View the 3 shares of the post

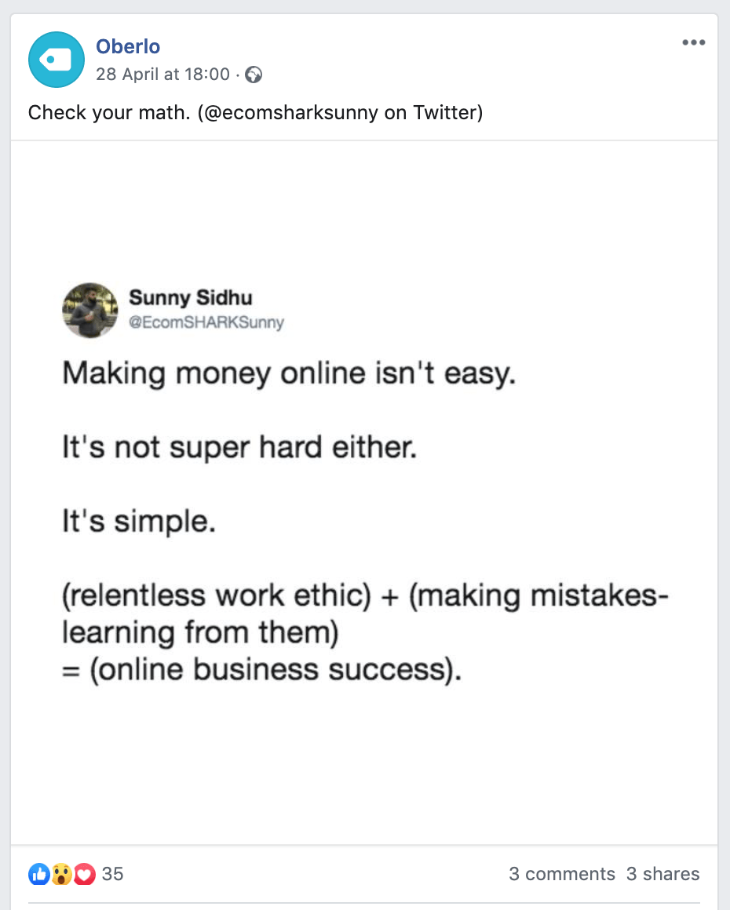(x=662, y=874)
